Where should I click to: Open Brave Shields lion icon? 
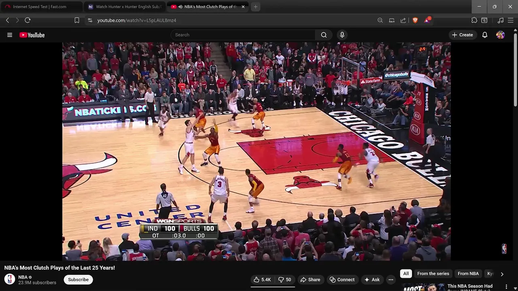415,20
